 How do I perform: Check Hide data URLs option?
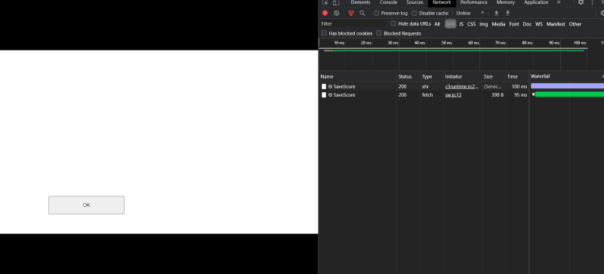click(393, 23)
